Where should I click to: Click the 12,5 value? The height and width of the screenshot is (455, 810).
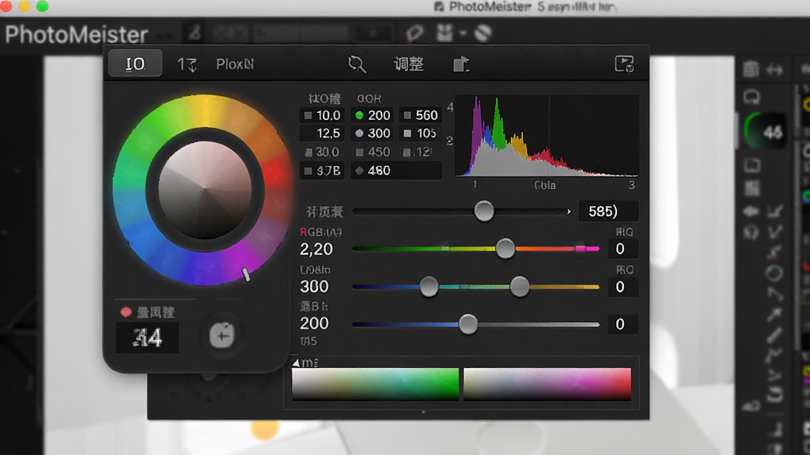[328, 133]
